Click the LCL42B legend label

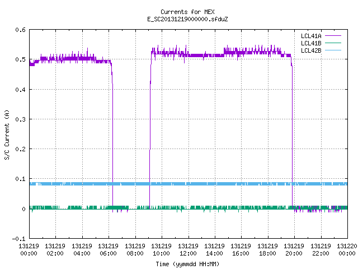pyautogui.click(x=311, y=50)
